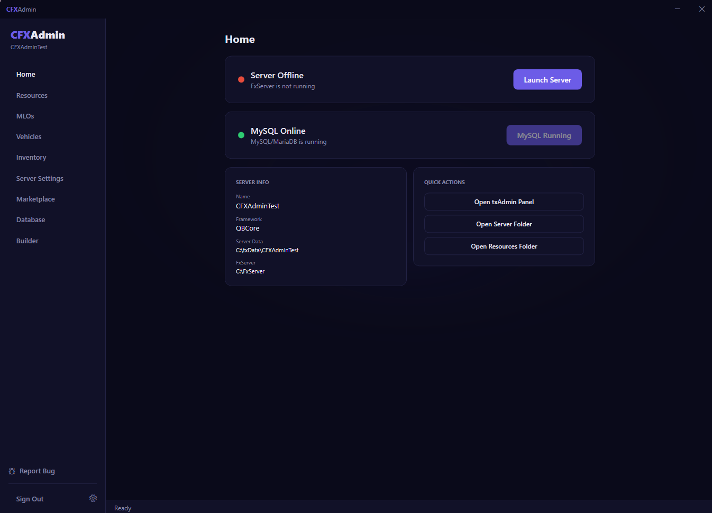Open settings gear icon beside Sign Out

pos(93,498)
